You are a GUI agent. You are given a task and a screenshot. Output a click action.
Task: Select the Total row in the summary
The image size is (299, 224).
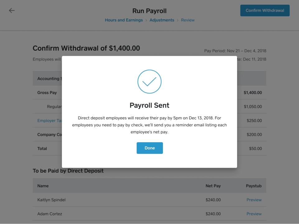pyautogui.click(x=42, y=149)
